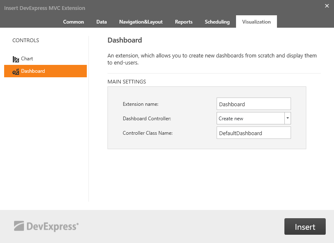Click the 'Controller Class Name:' label

click(x=148, y=133)
